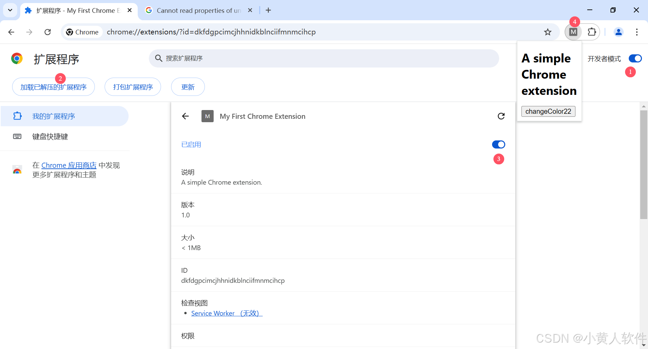This screenshot has height=349, width=648.
Task: Open a new tab with the plus button
Action: [268, 10]
